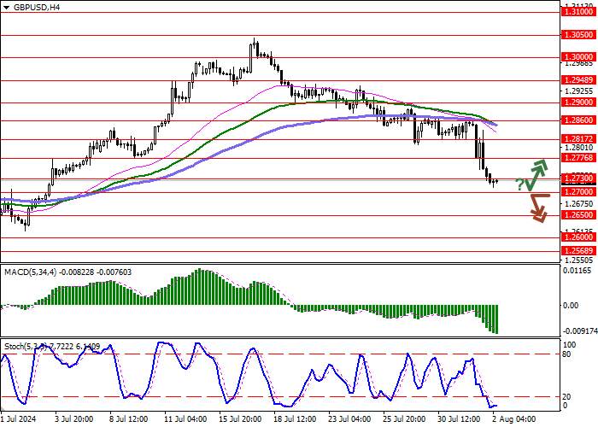The image size is (598, 427).
Task: Click the Stochastic level 20 label
Action: [566, 397]
